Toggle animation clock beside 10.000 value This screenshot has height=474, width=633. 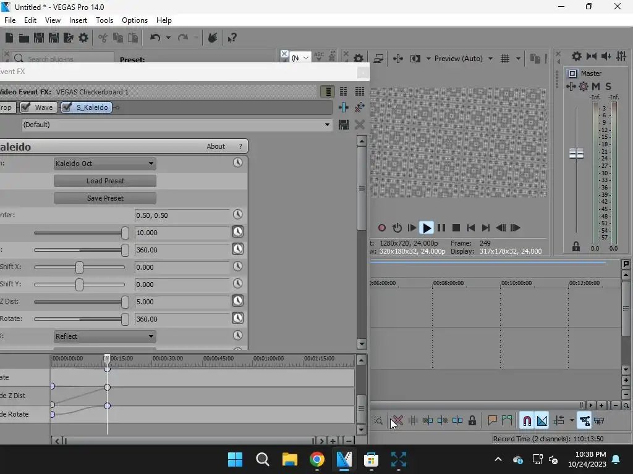[238, 232]
